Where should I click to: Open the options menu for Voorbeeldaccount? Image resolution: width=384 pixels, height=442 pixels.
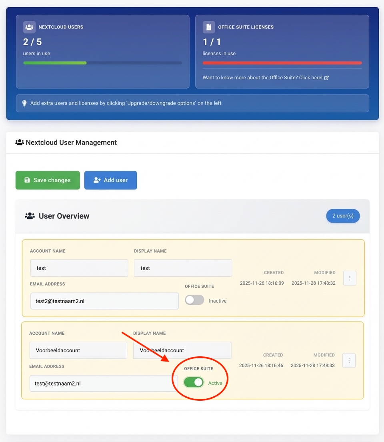click(x=349, y=360)
